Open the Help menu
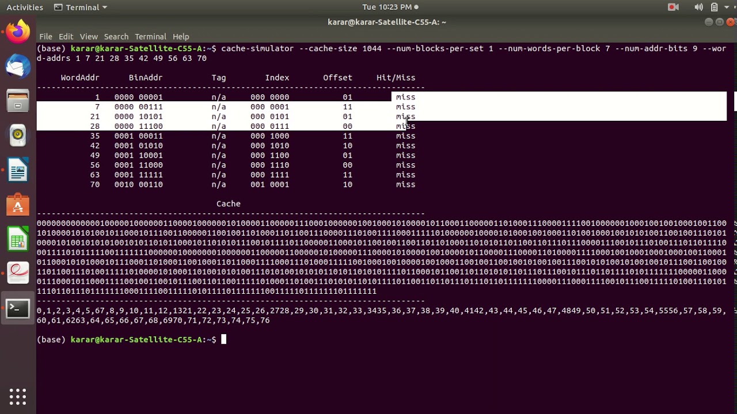 pos(181,36)
